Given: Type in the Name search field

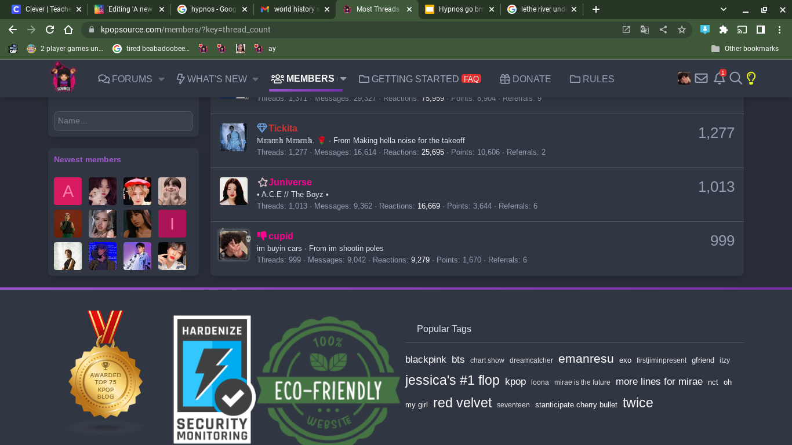Looking at the screenshot, I should (123, 121).
